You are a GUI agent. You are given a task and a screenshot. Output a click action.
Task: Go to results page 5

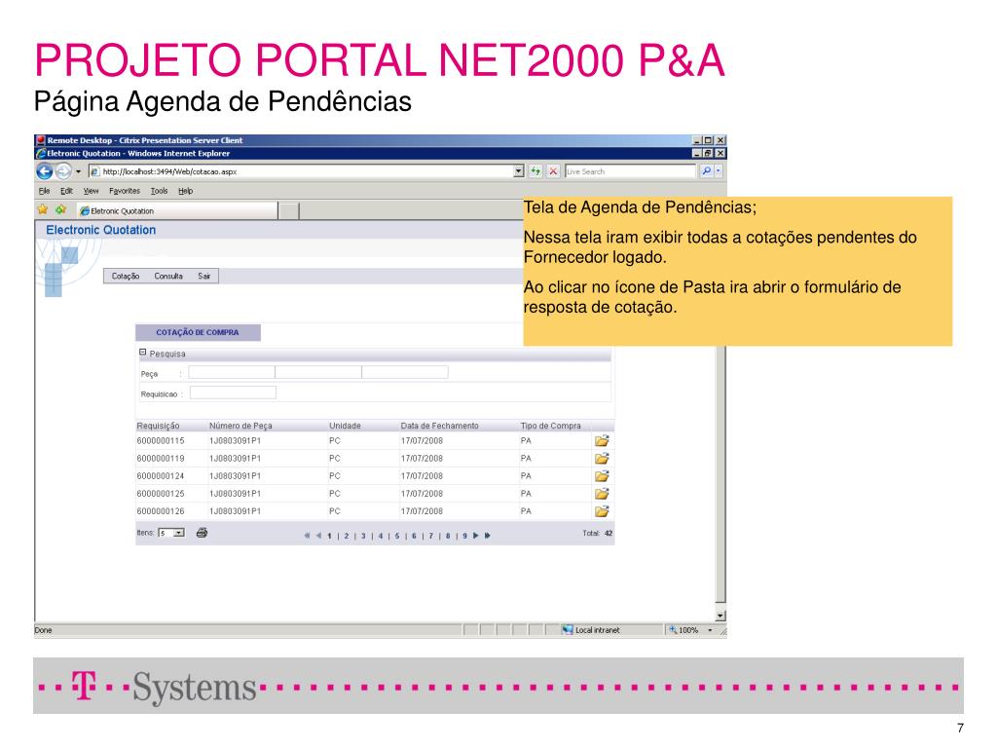coord(397,537)
